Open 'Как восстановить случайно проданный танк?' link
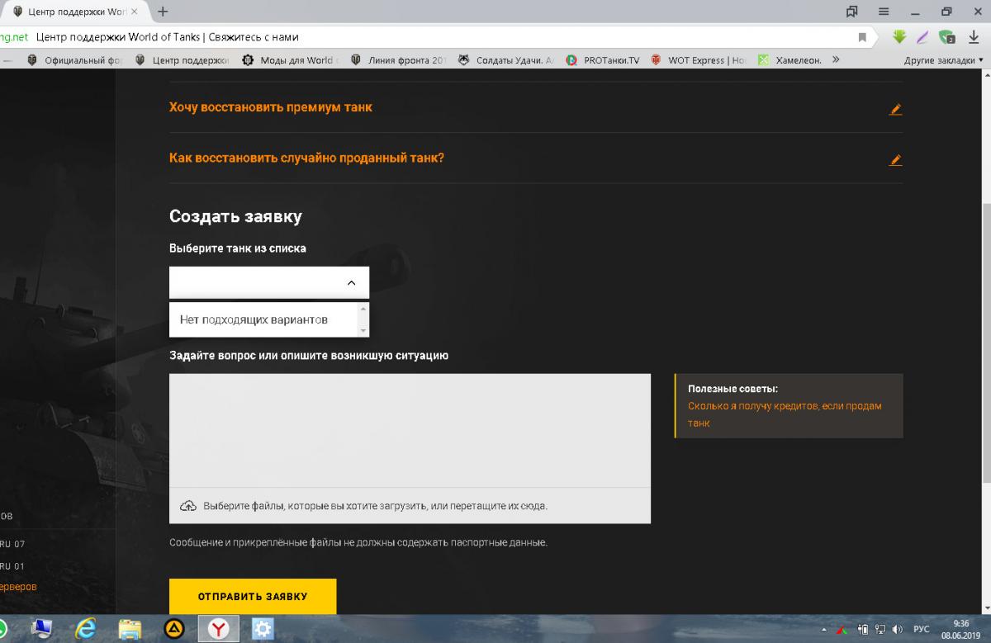991x643 pixels. tap(306, 158)
